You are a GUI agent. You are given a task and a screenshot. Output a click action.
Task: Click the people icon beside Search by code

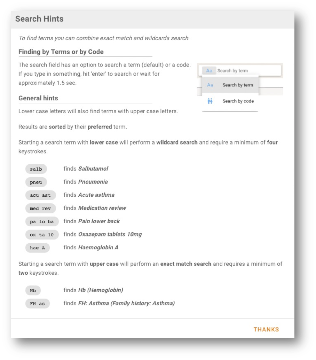point(210,101)
